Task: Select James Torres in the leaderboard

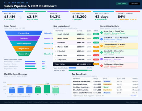Action: pyautogui.click(x=76, y=38)
